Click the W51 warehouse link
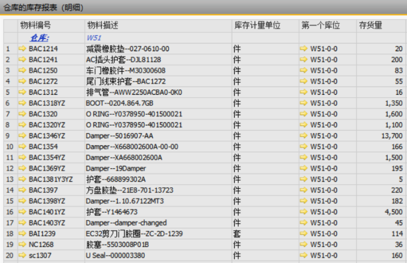 point(94,38)
